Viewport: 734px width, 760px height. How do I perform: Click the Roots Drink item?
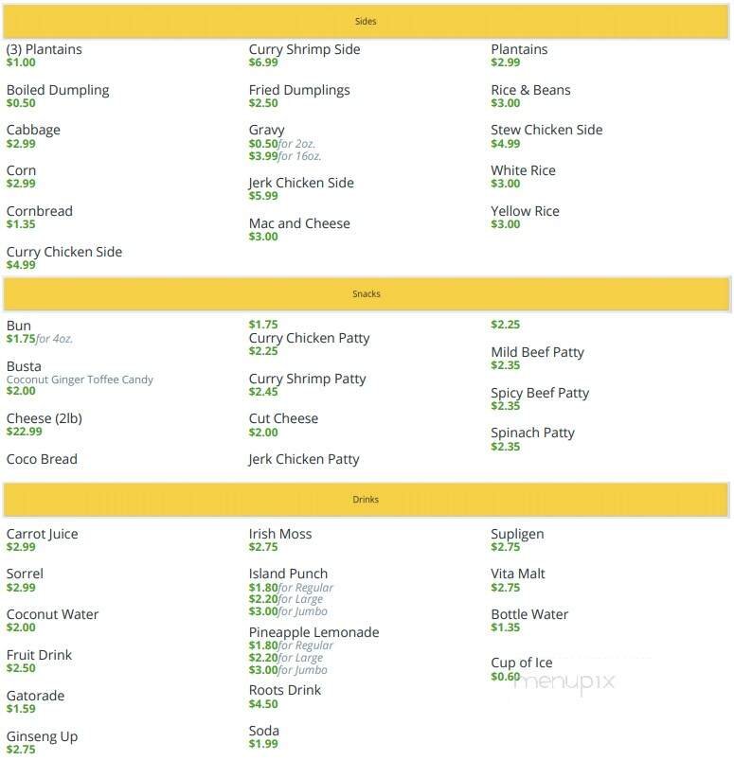click(284, 690)
